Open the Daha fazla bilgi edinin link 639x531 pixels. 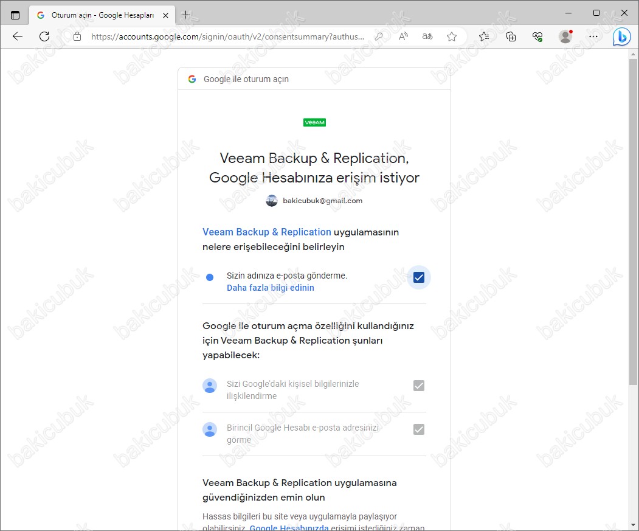pos(270,288)
